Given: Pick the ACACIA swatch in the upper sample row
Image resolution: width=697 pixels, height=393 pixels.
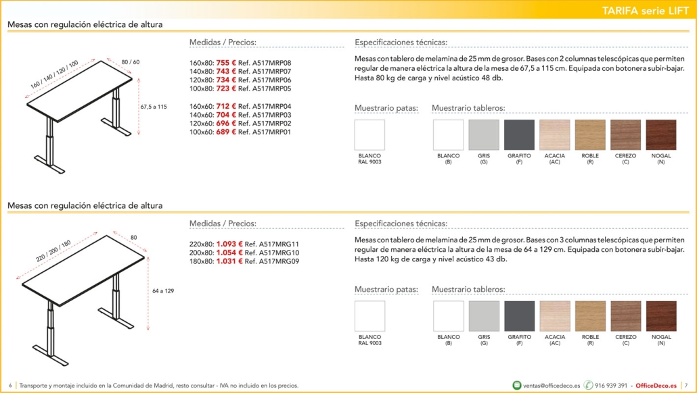Looking at the screenshot, I should 555,135.
